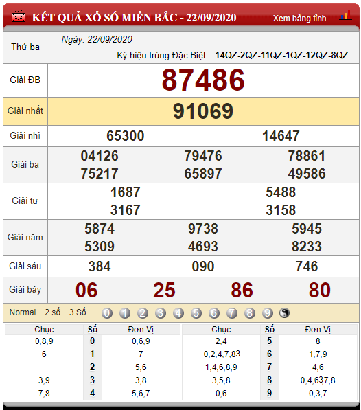Click the Giải ba row label
This screenshot has width=361, height=410.
pyautogui.click(x=25, y=164)
